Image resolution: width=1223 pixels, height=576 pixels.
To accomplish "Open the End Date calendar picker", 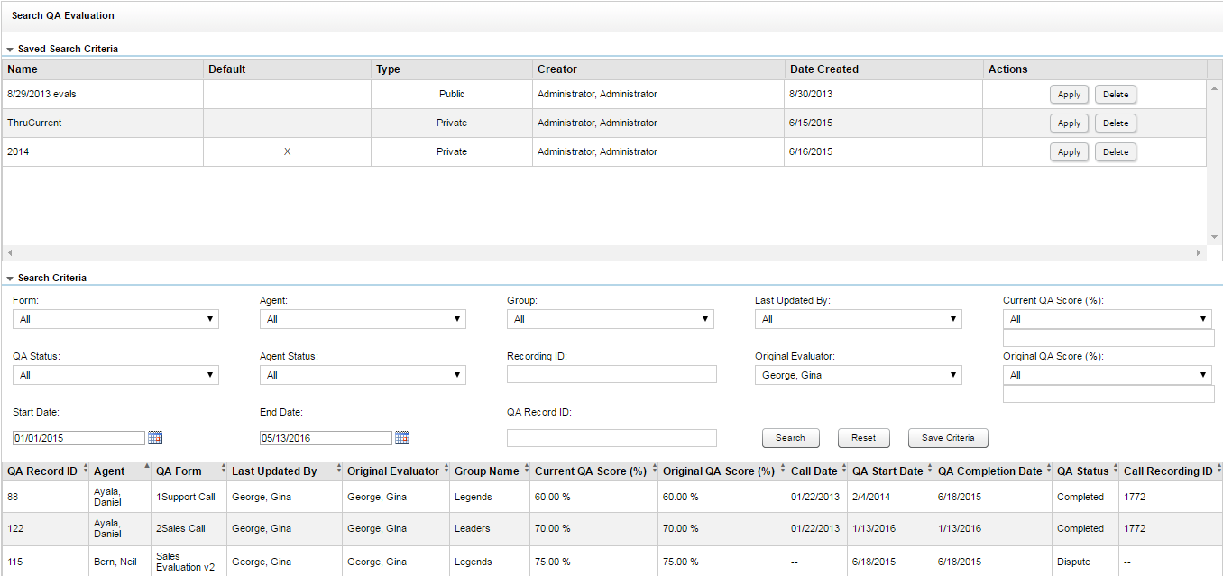I will (402, 438).
